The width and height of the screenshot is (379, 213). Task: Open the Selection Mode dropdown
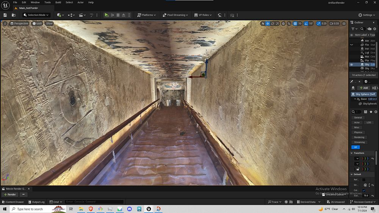coord(36,15)
